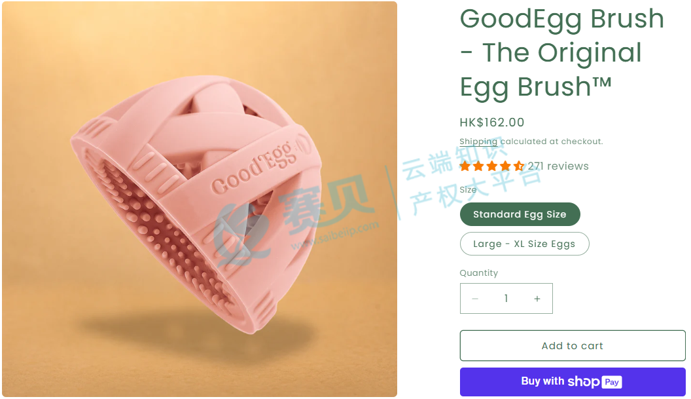Click the Size label
The height and width of the screenshot is (399, 691).
tap(468, 190)
